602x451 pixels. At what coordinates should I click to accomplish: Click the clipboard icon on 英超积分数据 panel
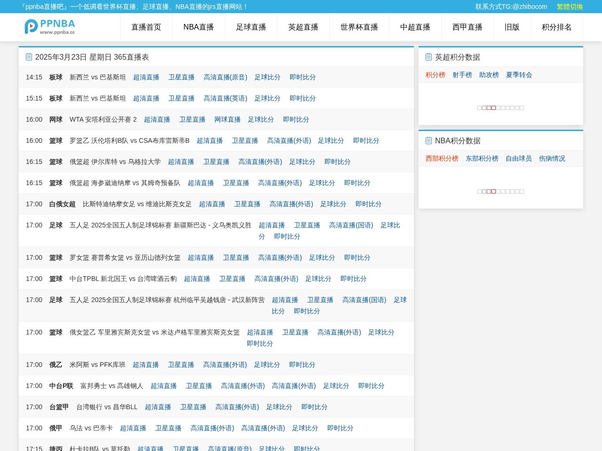coord(428,57)
